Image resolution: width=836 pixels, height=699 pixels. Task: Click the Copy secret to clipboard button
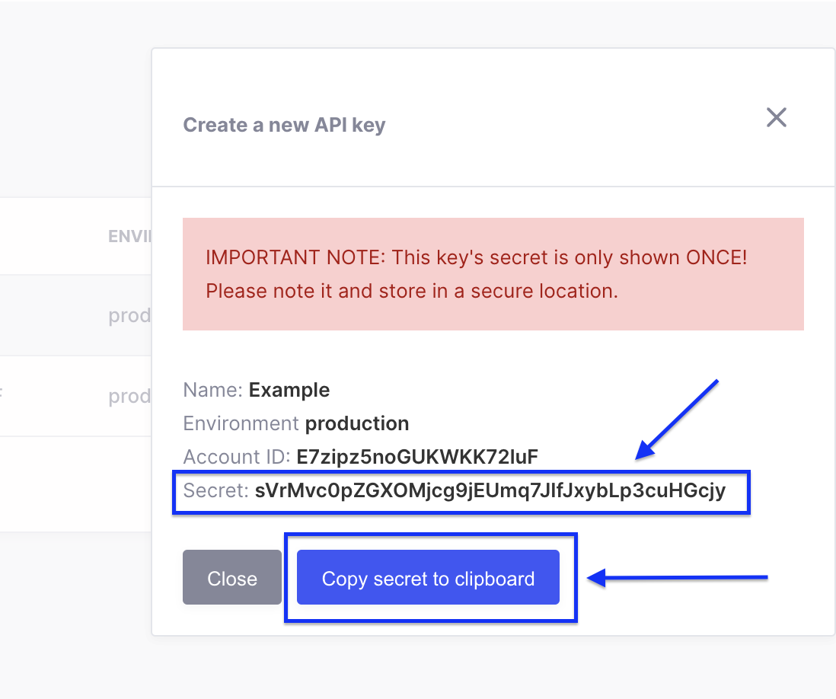pos(428,578)
